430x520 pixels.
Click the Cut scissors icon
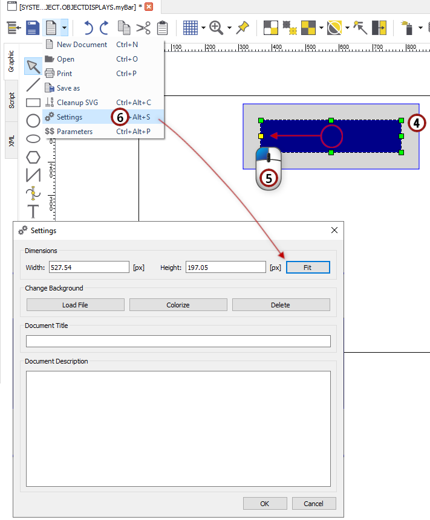[x=143, y=28]
